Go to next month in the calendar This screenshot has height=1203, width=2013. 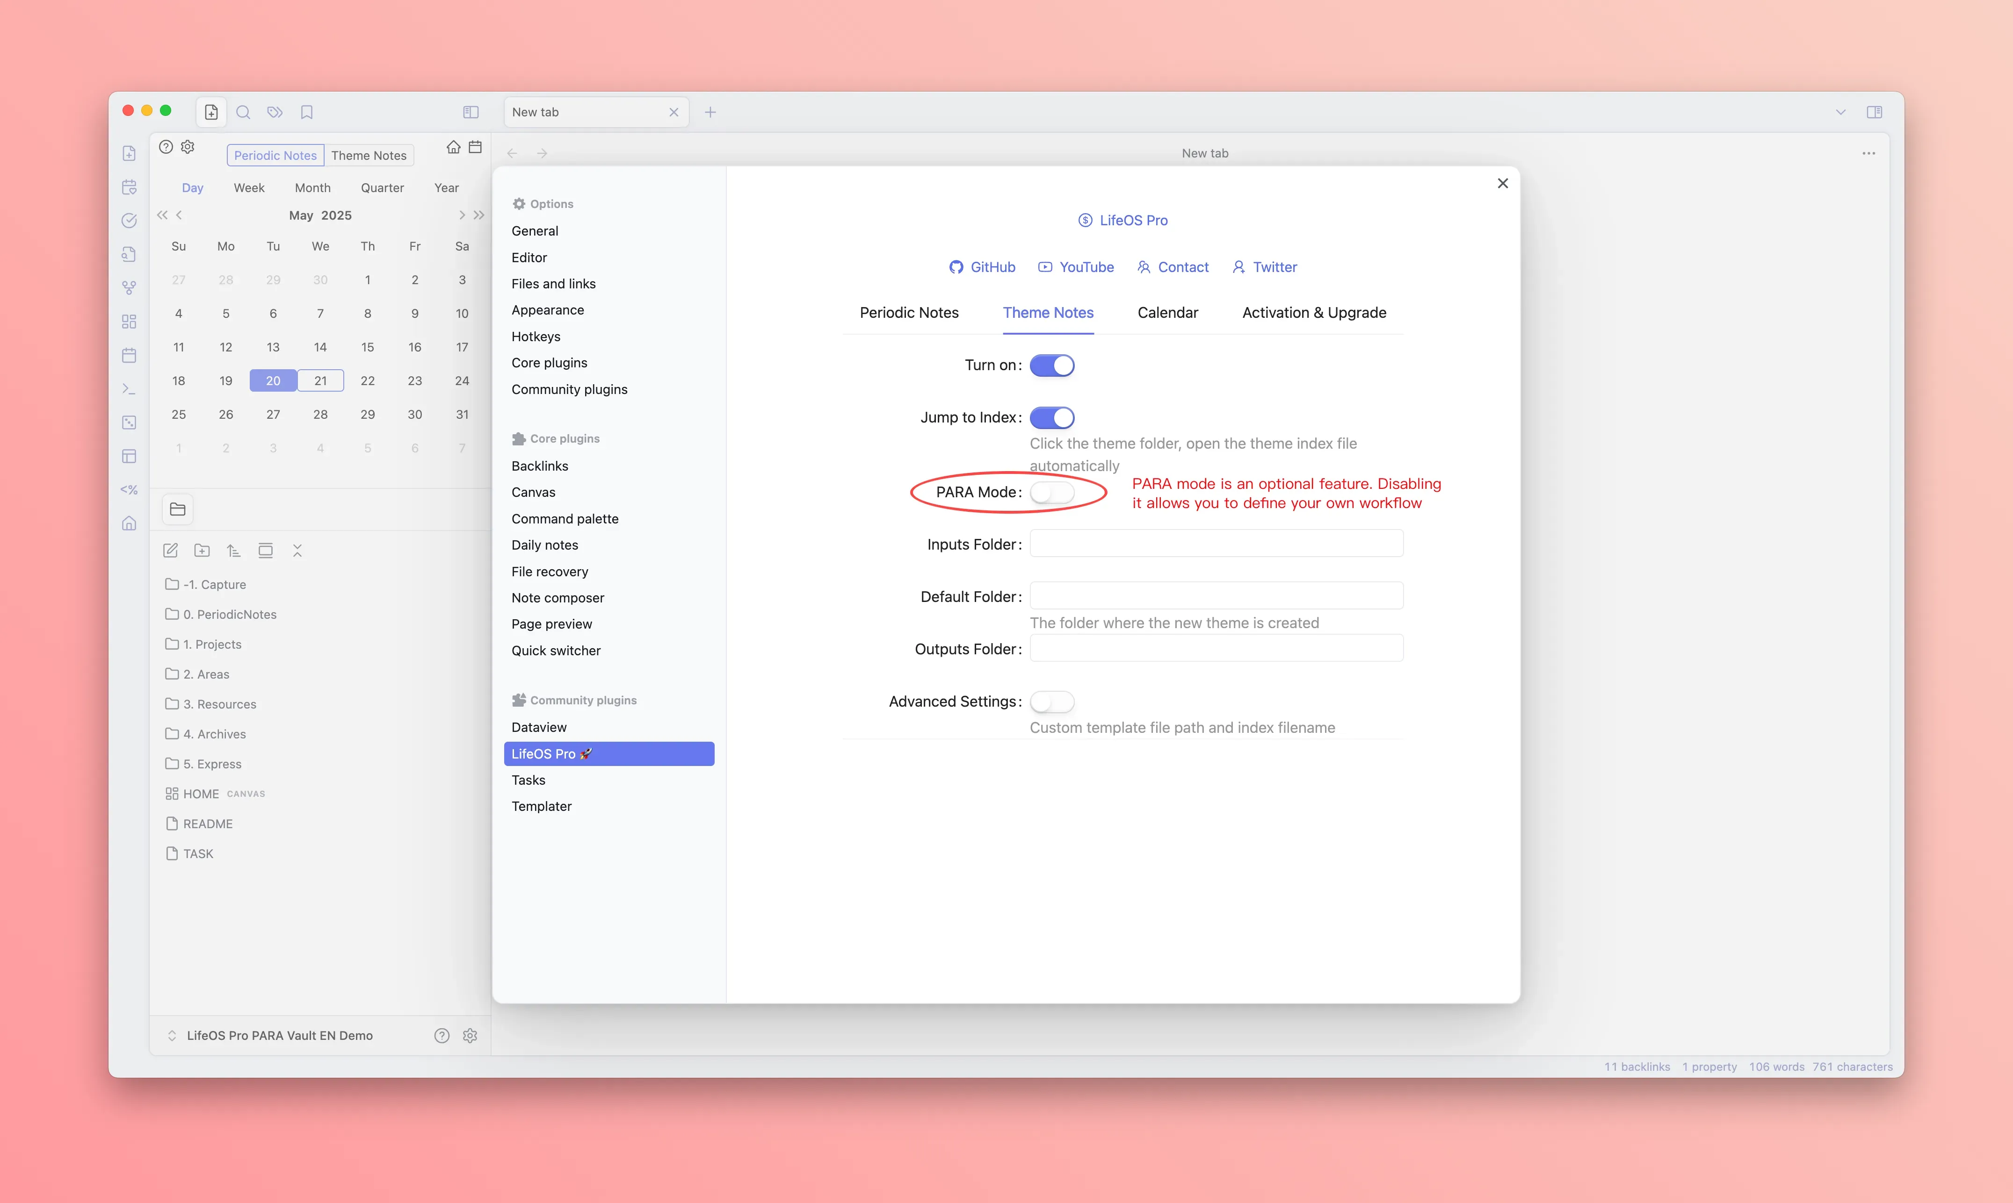tap(462, 215)
